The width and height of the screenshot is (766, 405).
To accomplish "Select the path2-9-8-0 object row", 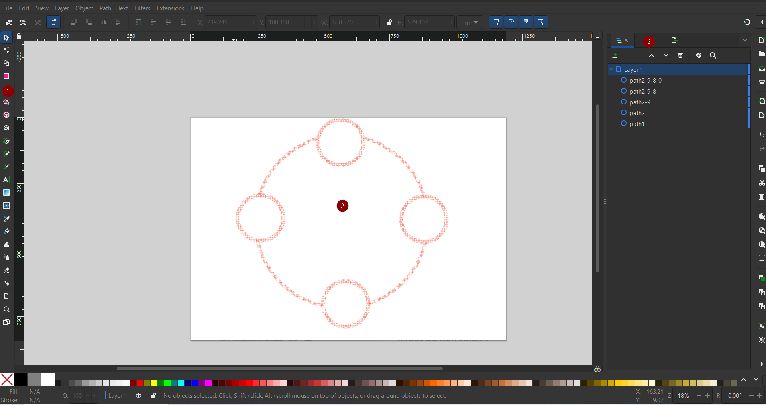I will coord(678,80).
